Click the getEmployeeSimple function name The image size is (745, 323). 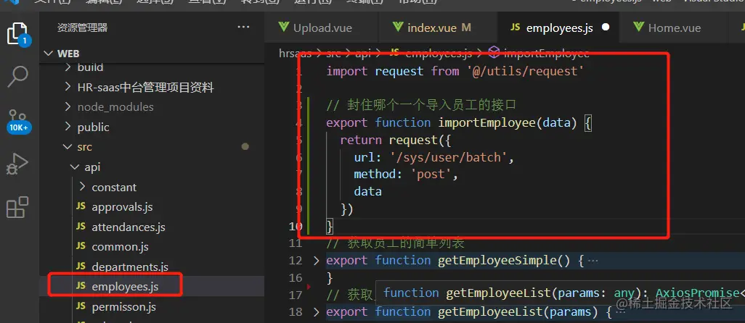click(497, 261)
